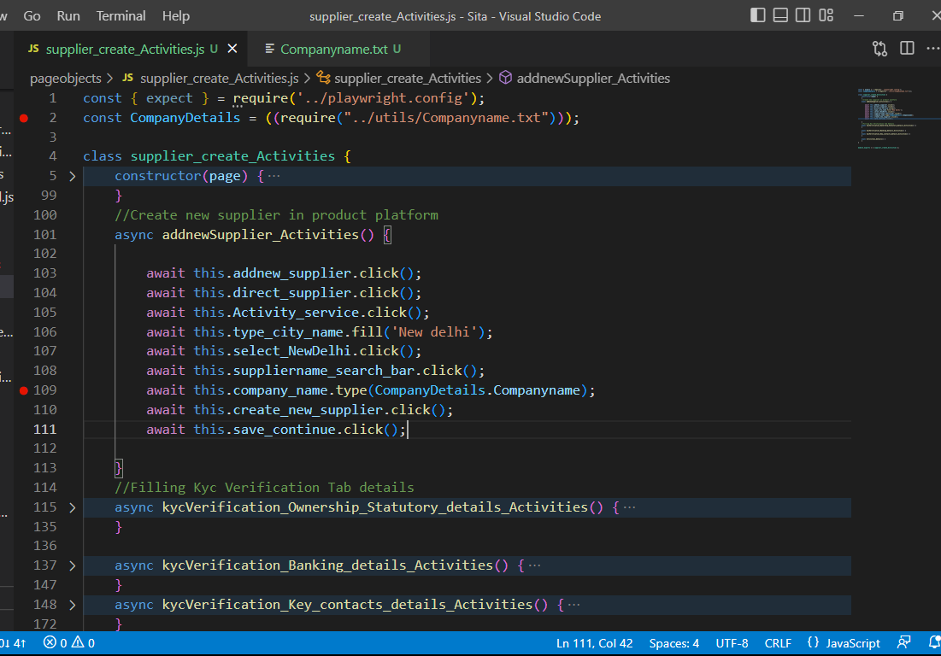Unfold ellipsis after kycVerification_Banking_details brace
Viewport: 941px width, 656px height.
[x=535, y=565]
